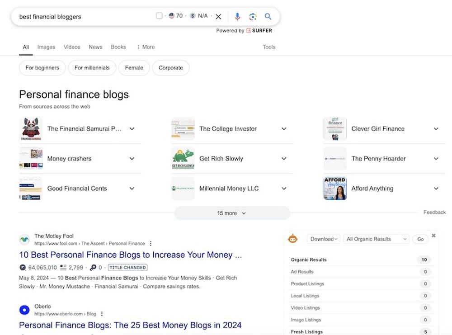Open the Oberlo result options menu

(x=102, y=314)
